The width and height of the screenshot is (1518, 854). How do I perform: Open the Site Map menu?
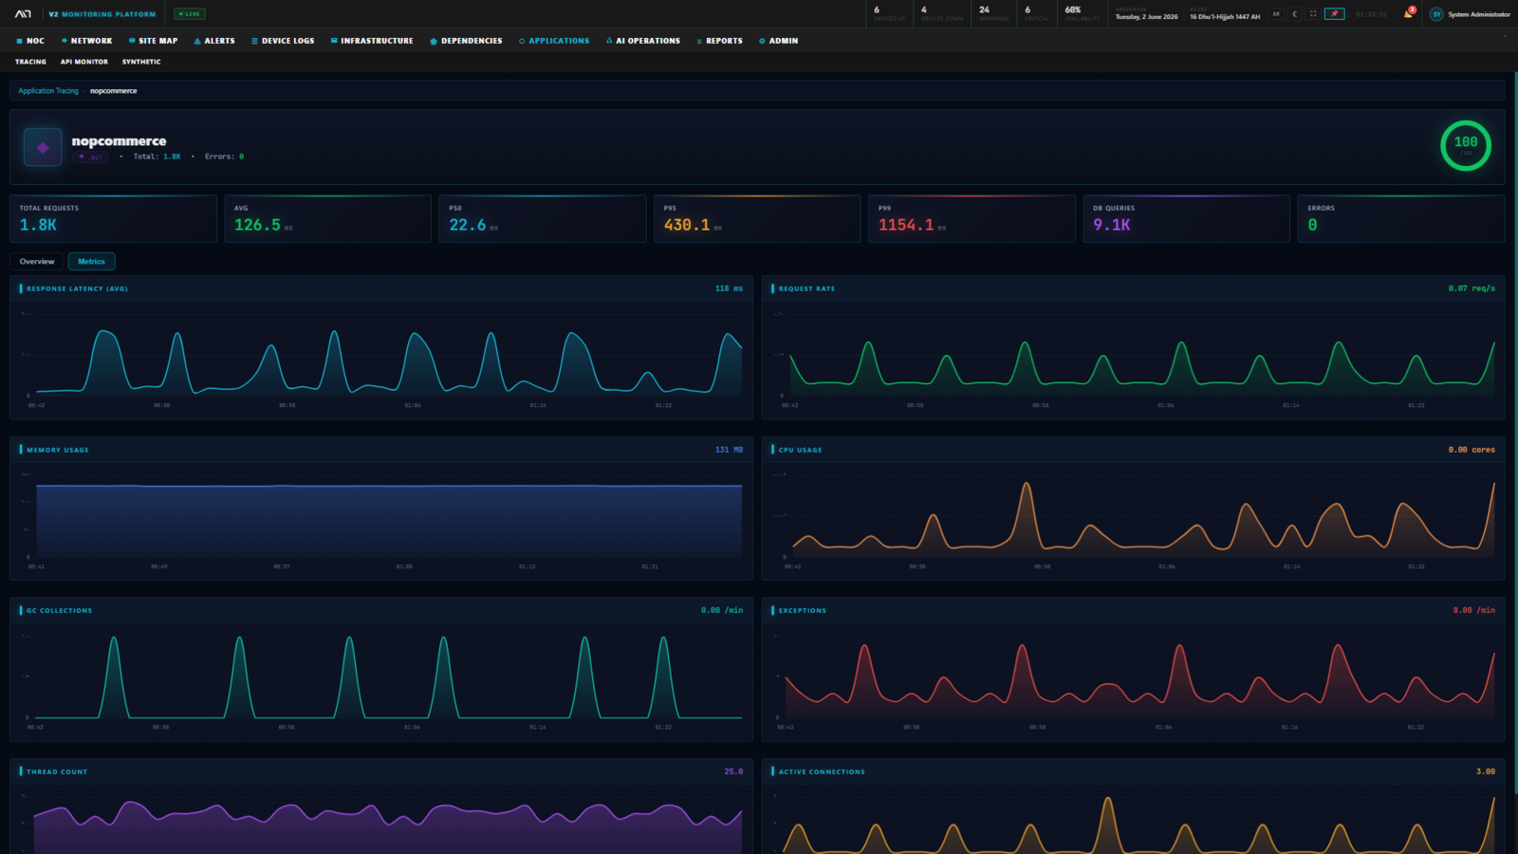point(153,41)
